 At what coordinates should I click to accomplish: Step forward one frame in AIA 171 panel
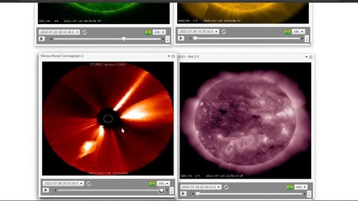click(x=302, y=39)
